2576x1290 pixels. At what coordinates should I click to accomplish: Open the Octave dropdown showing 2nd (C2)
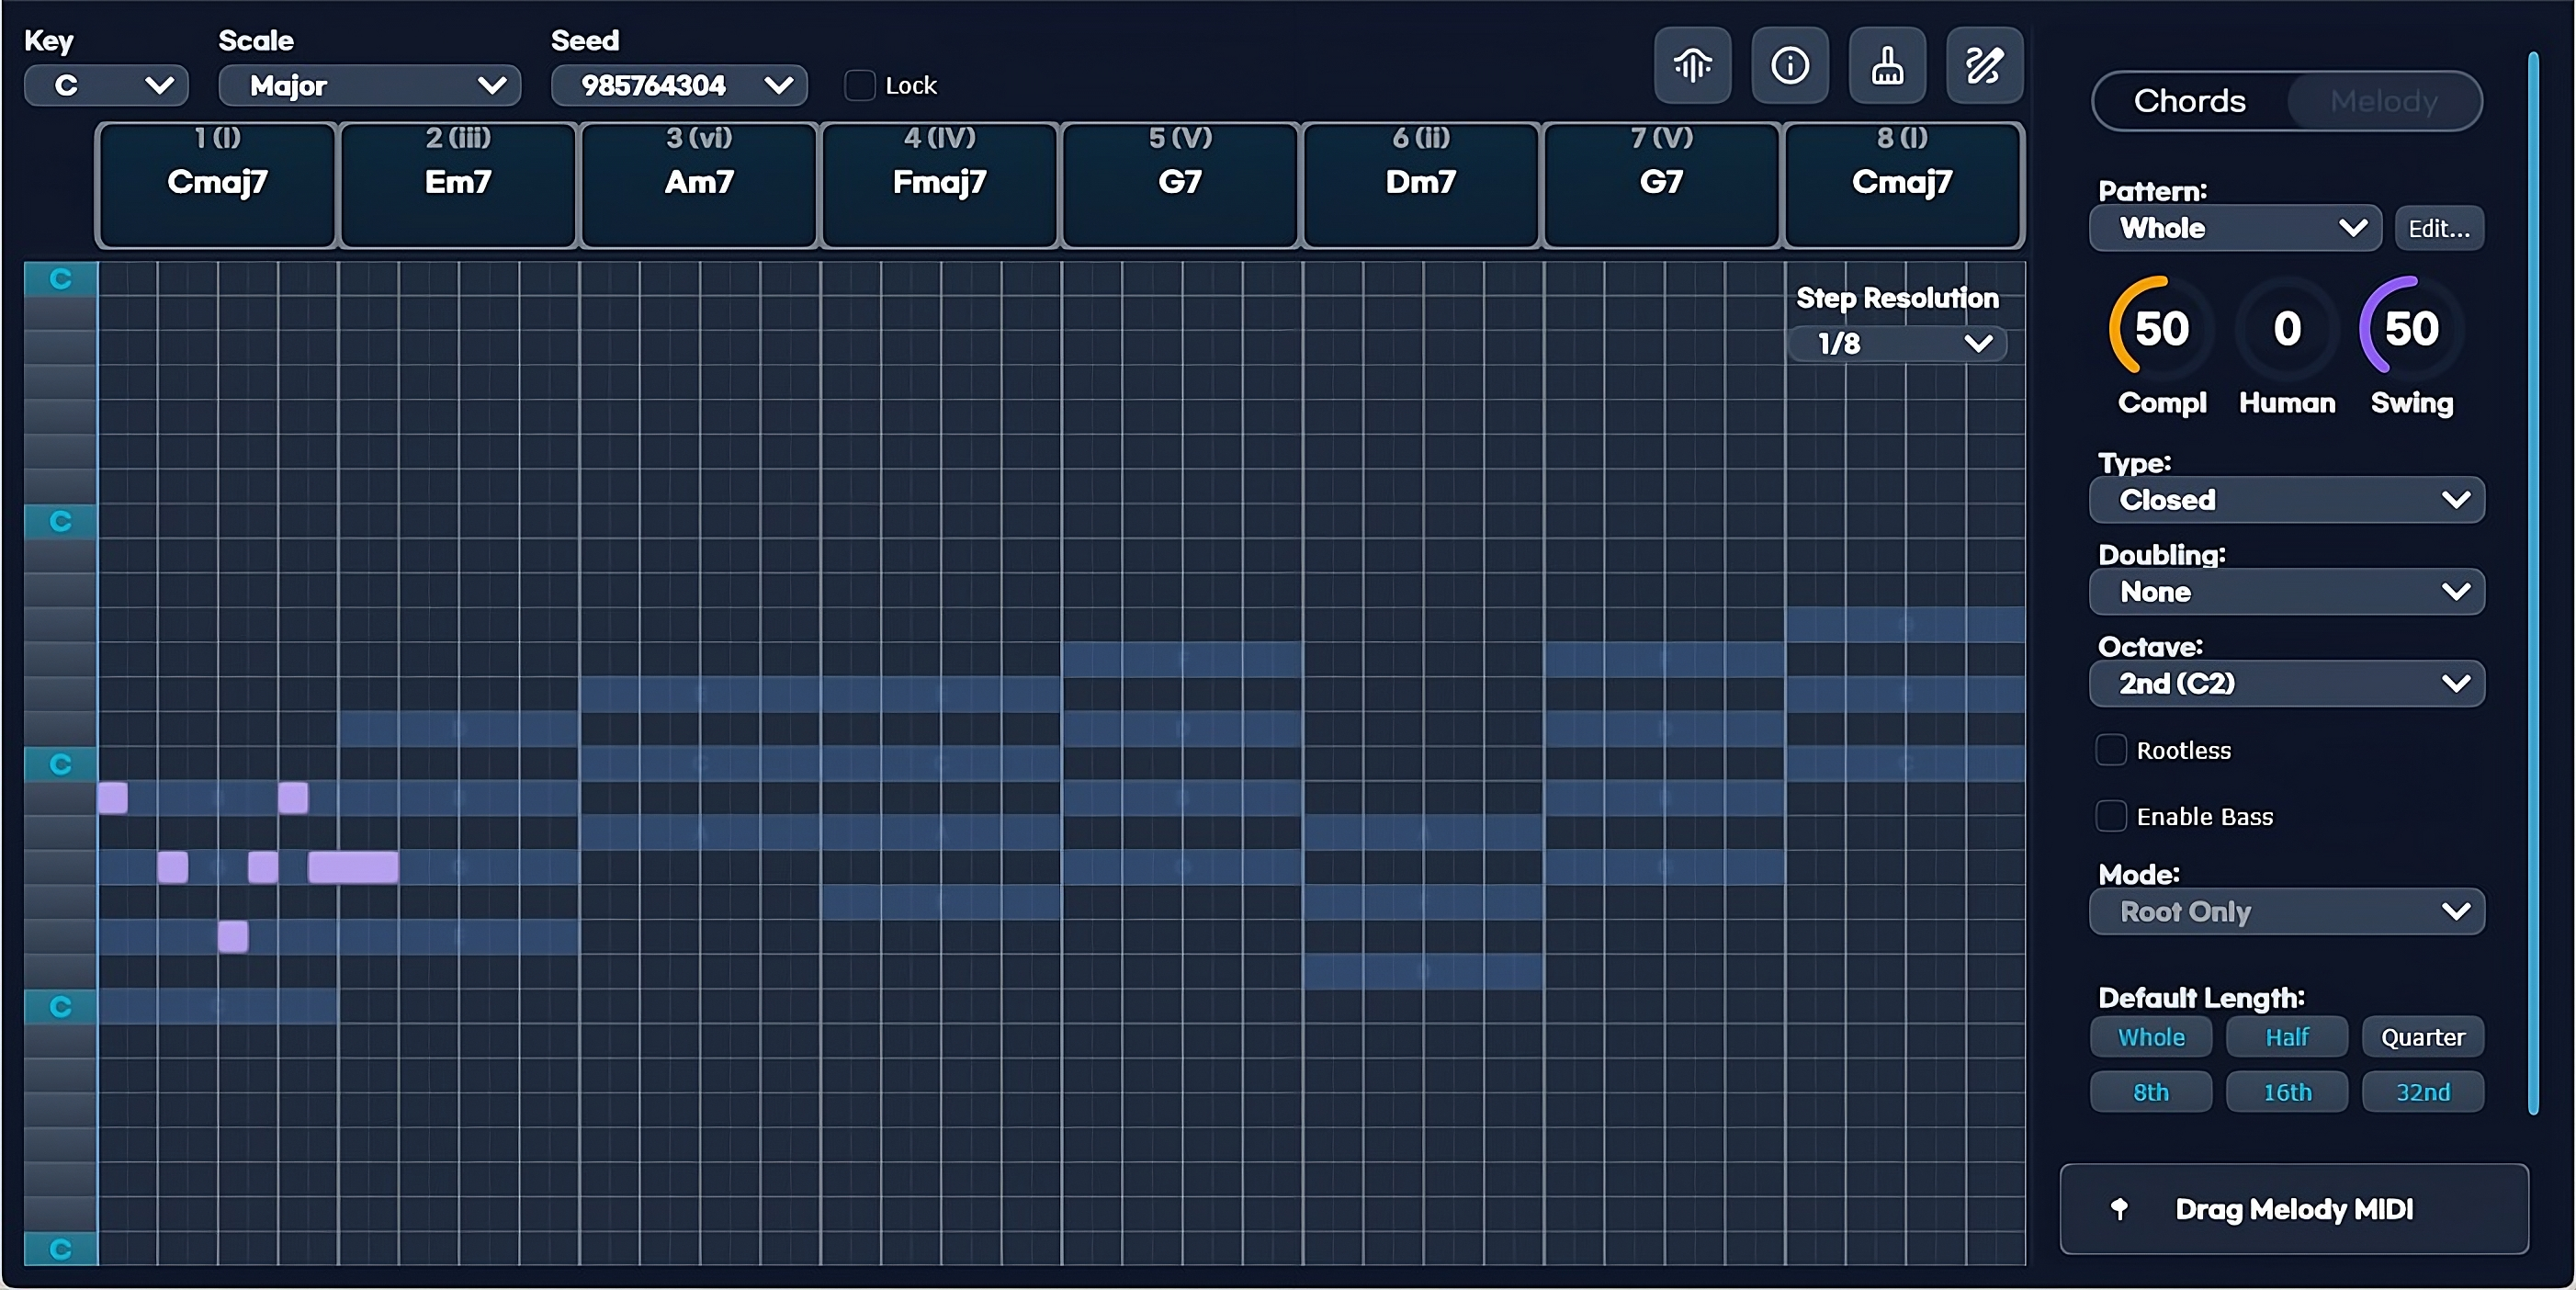click(x=2287, y=684)
